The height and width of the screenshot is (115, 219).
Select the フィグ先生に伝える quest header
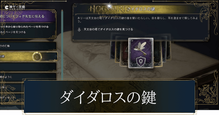28,16
